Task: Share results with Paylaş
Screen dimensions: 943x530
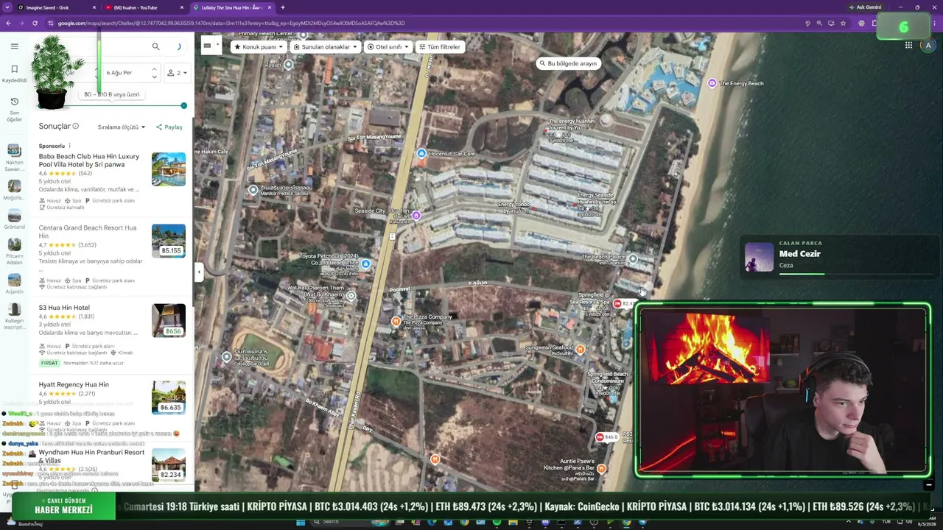Action: click(169, 127)
